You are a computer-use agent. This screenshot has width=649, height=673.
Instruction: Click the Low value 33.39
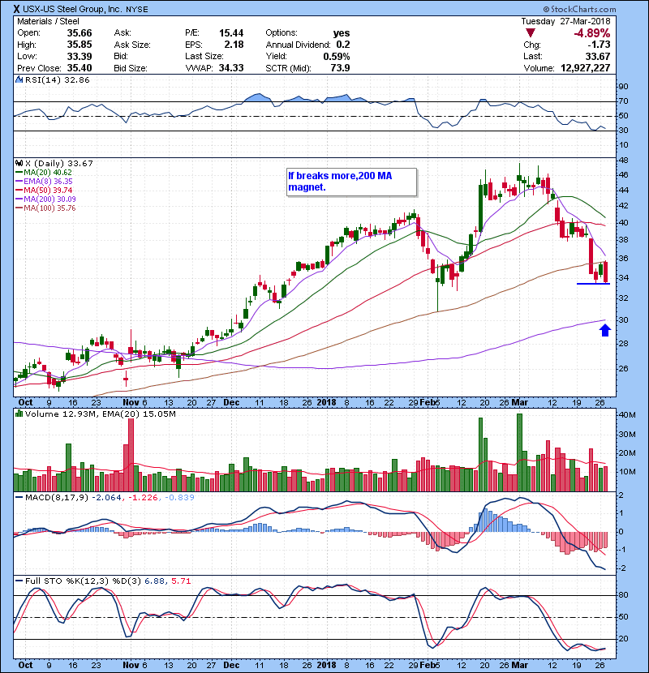pyautogui.click(x=80, y=56)
